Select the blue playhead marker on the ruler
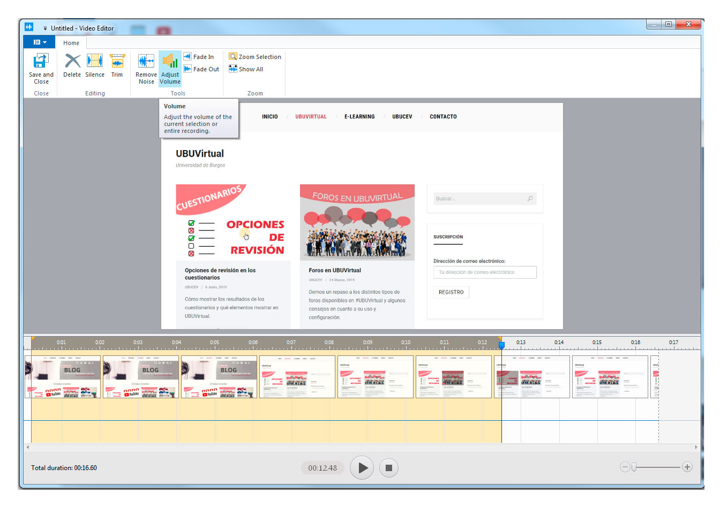The width and height of the screenshot is (720, 506). [501, 346]
